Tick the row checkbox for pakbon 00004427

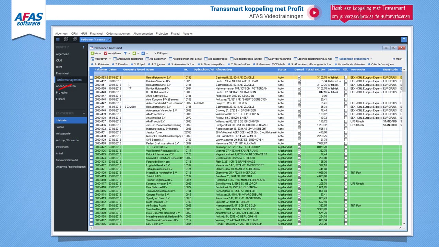pos(91,147)
